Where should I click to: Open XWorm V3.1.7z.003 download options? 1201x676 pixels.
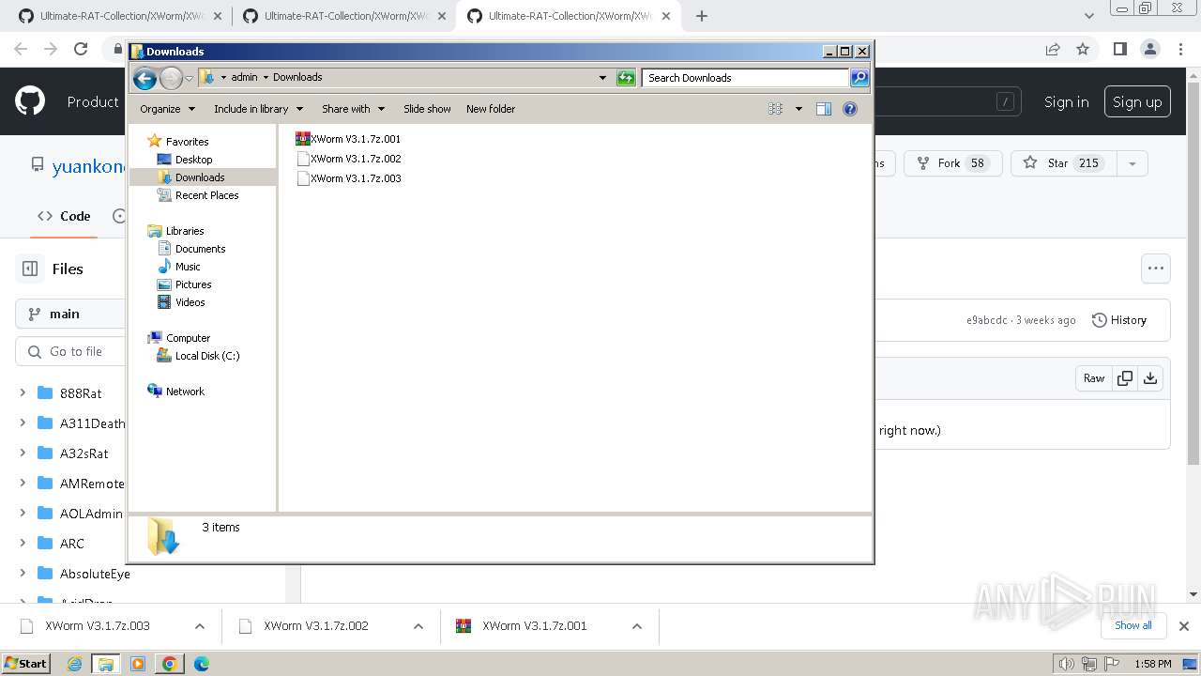(200, 626)
